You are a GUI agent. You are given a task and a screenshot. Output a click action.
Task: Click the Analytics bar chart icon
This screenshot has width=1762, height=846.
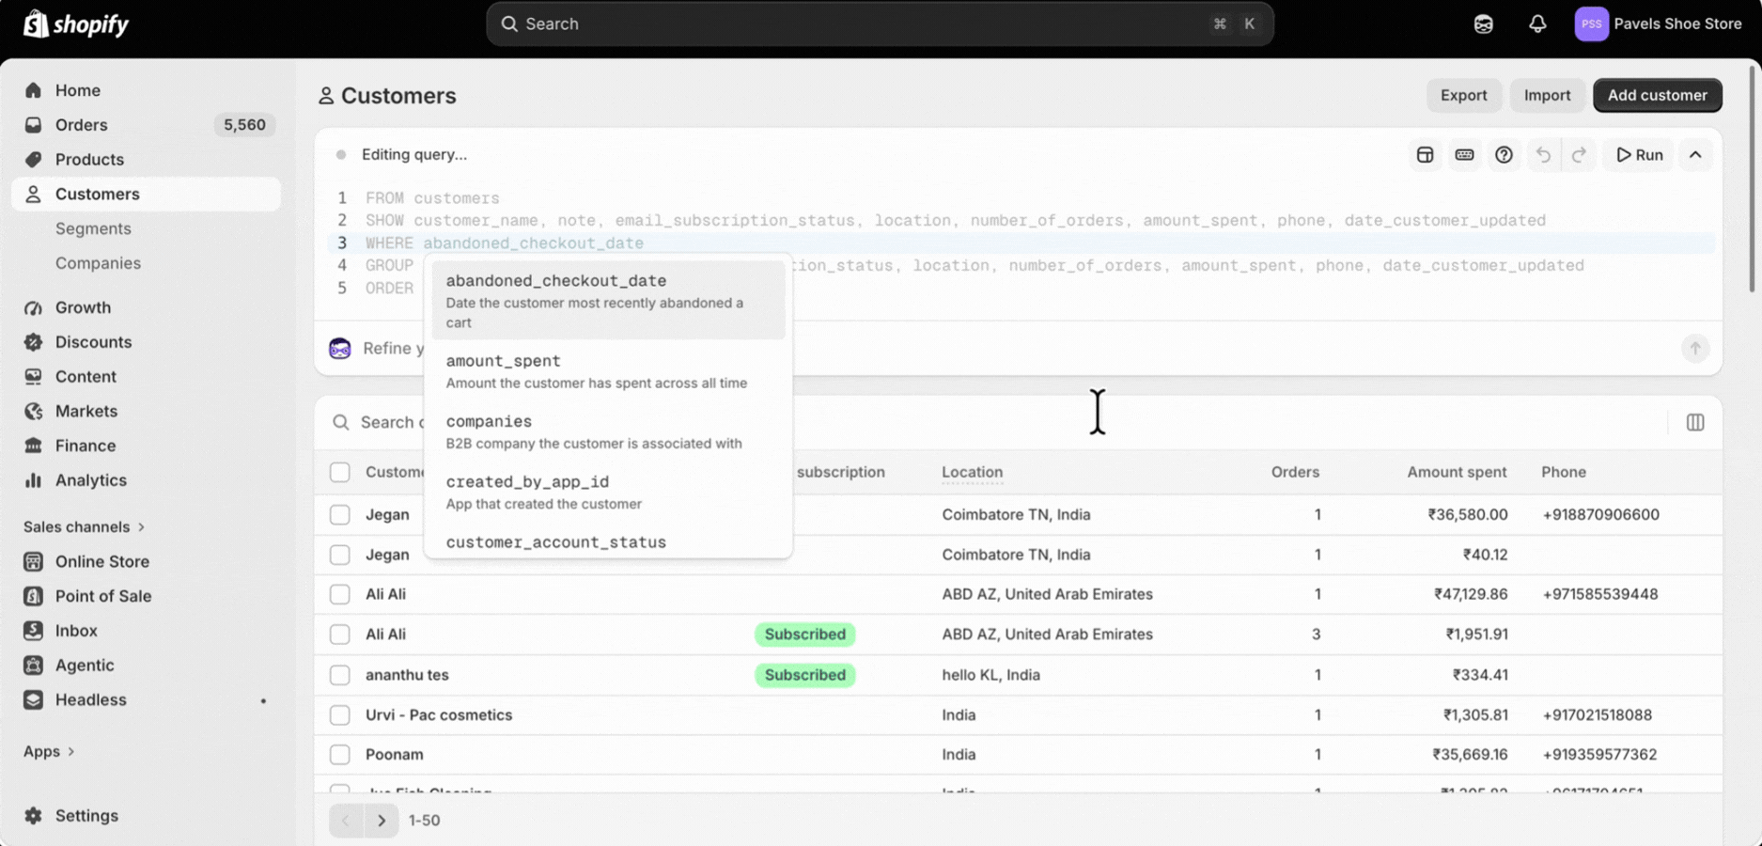pyautogui.click(x=34, y=480)
